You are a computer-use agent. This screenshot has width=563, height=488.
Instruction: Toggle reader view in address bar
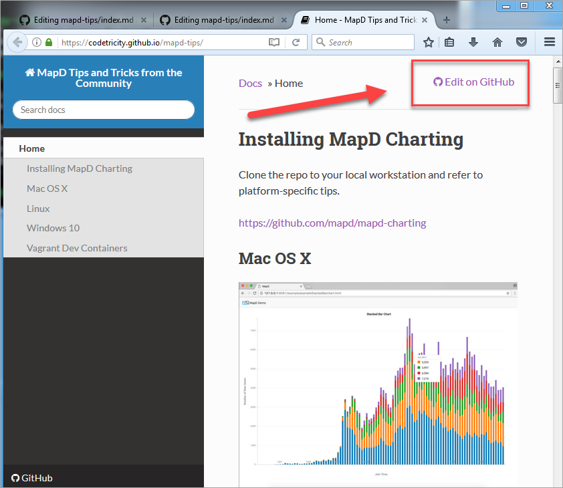click(x=274, y=42)
